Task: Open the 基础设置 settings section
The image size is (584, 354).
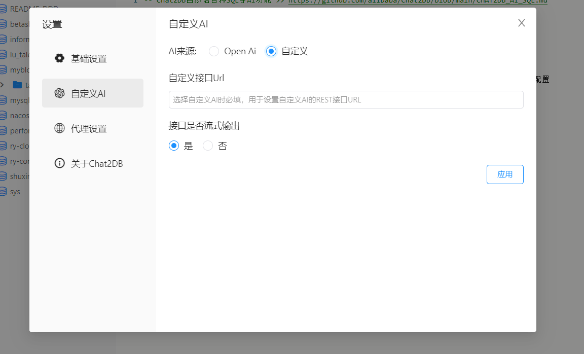Action: [92, 58]
